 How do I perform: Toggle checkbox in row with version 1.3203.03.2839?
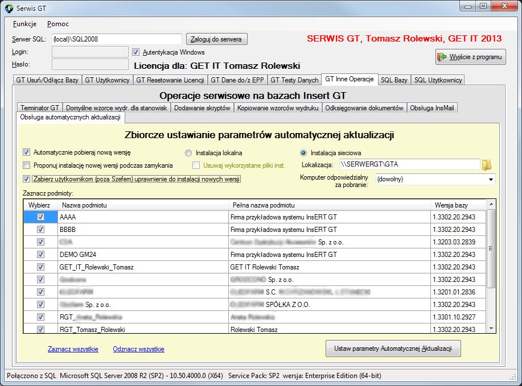40,242
